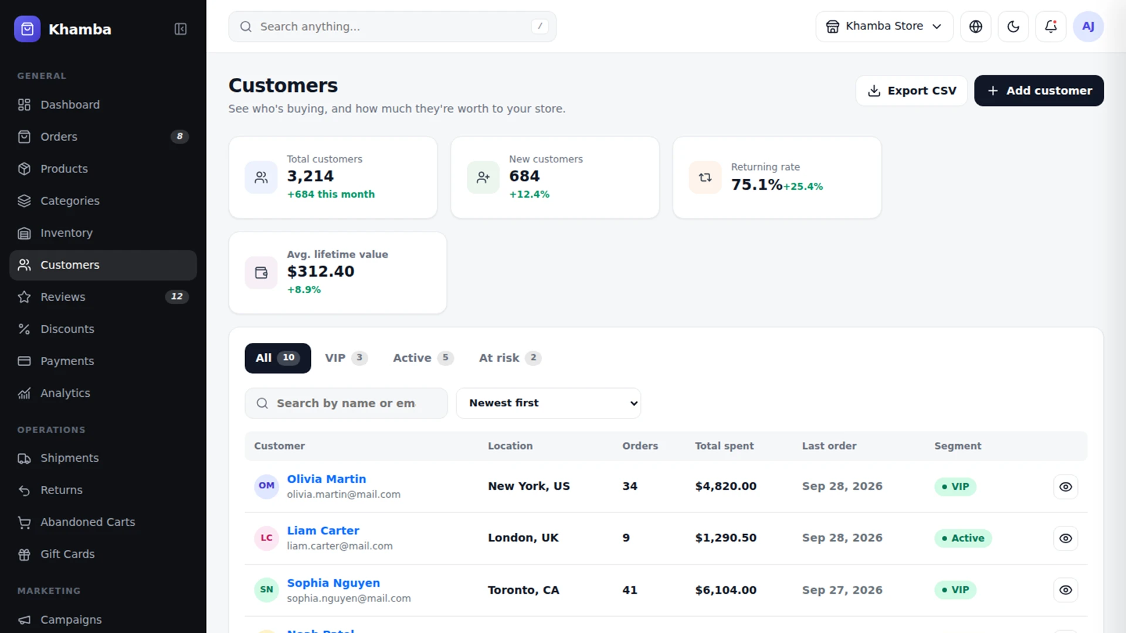View Sophia Nguyen's details eye icon
The image size is (1126, 633).
tap(1065, 590)
